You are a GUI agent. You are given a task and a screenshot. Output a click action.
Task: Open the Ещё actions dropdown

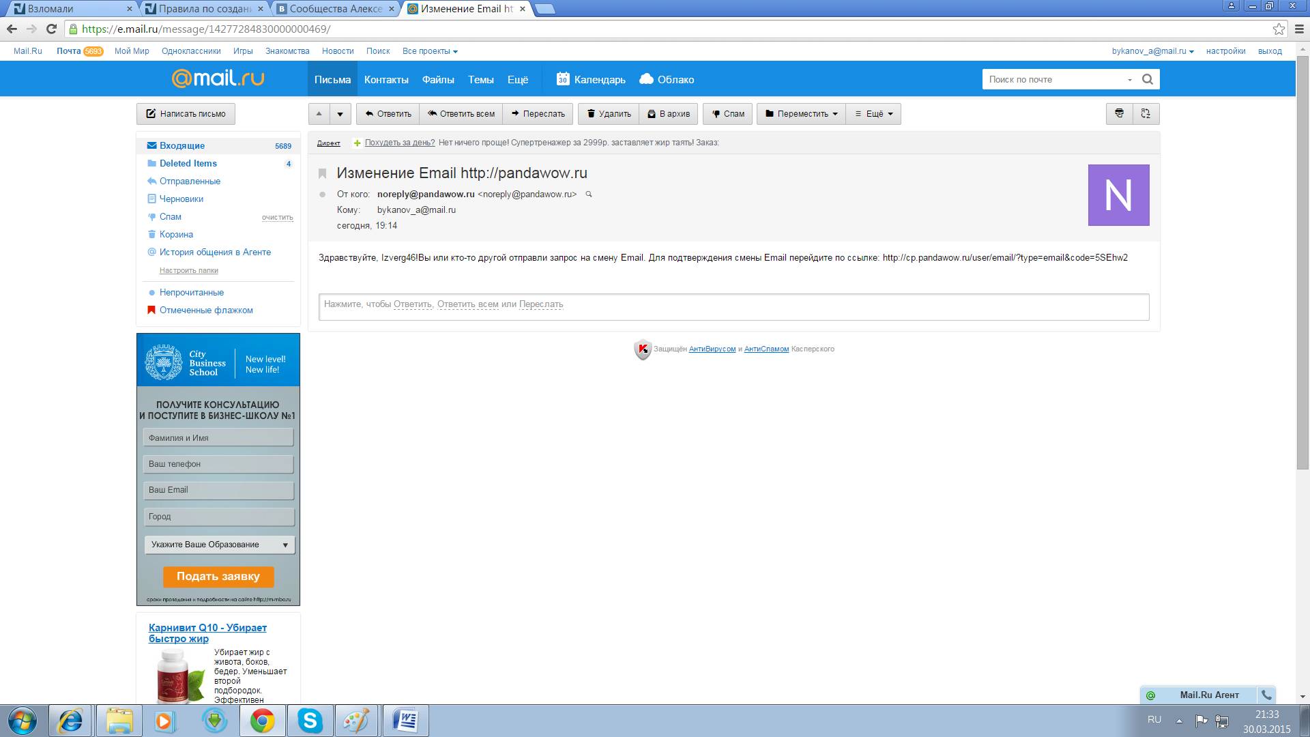click(874, 114)
